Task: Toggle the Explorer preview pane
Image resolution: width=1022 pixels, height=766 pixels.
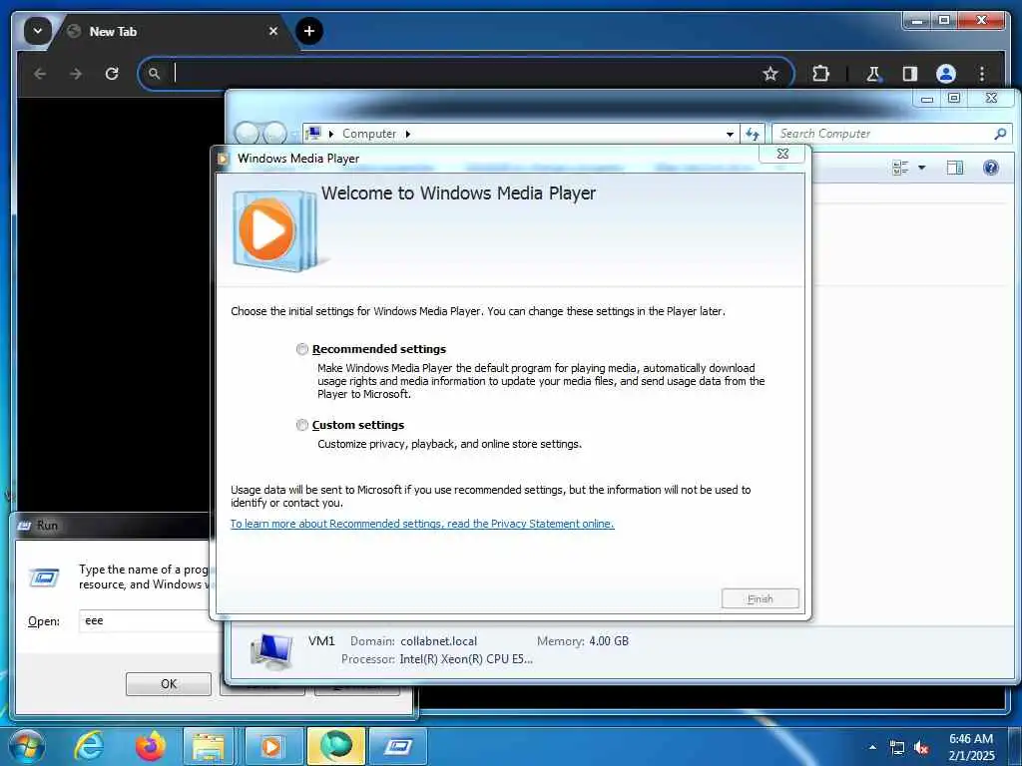Action: coord(955,168)
